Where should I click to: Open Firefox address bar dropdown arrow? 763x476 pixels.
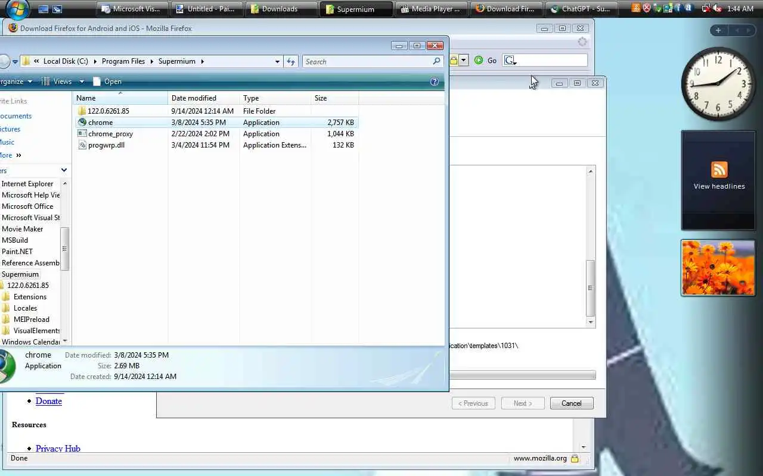464,60
